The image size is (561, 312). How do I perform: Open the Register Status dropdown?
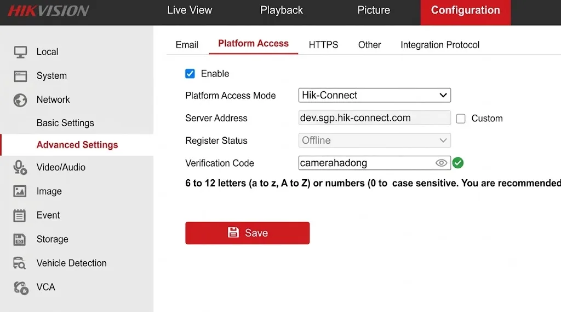375,140
